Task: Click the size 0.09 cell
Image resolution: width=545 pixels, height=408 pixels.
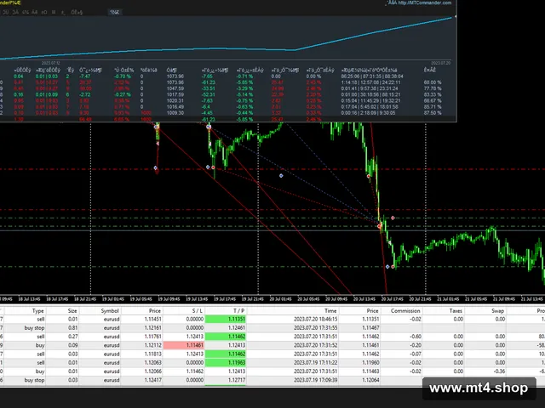Action: click(x=72, y=345)
